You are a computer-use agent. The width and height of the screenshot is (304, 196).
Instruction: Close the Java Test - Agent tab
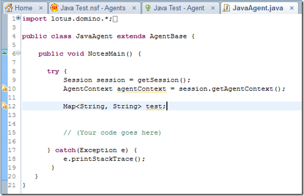tap(213, 8)
